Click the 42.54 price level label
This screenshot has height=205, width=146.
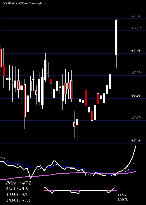[136, 140]
